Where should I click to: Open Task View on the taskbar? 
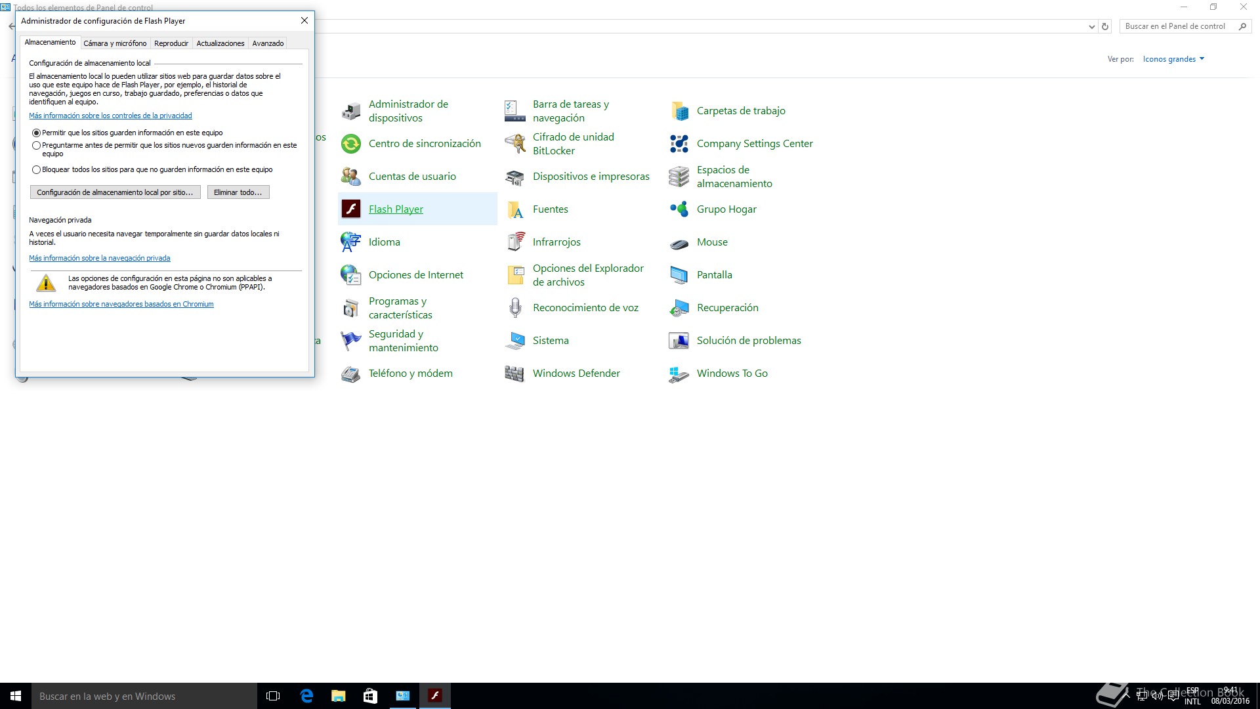point(273,696)
